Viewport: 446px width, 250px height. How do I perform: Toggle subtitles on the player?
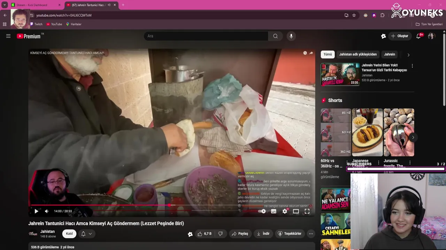point(274,211)
